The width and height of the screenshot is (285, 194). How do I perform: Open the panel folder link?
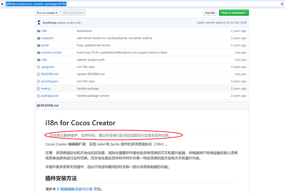tap(45, 45)
